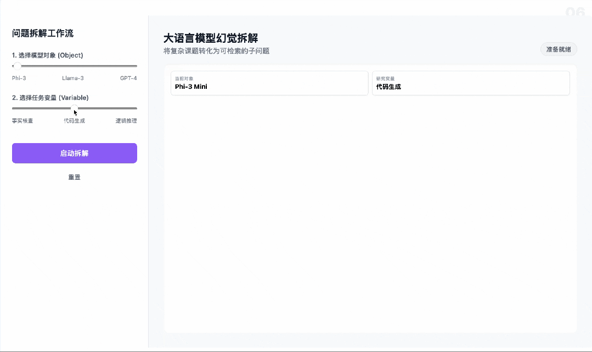Click the purple 启动拆解 button
The width and height of the screenshot is (592, 352).
[x=75, y=153]
